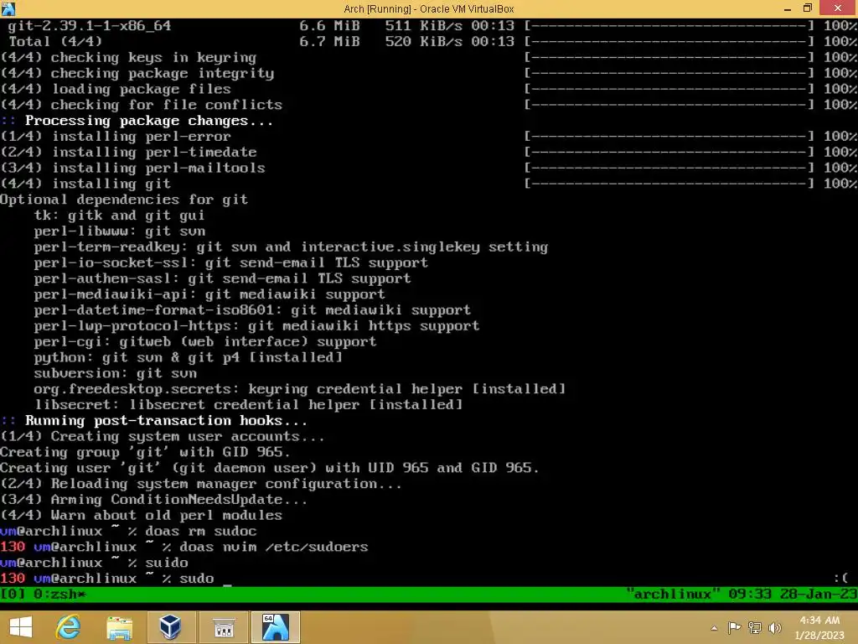Click 'perl-io-socket-ssl: git send-email TLS support' line

coord(231,262)
